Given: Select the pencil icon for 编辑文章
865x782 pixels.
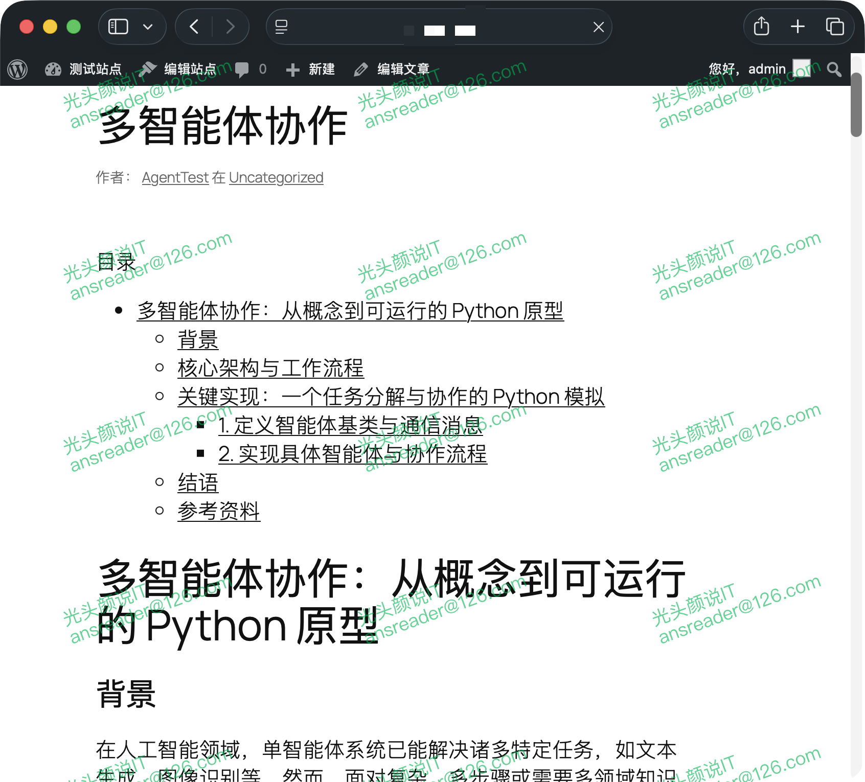Looking at the screenshot, I should [362, 68].
